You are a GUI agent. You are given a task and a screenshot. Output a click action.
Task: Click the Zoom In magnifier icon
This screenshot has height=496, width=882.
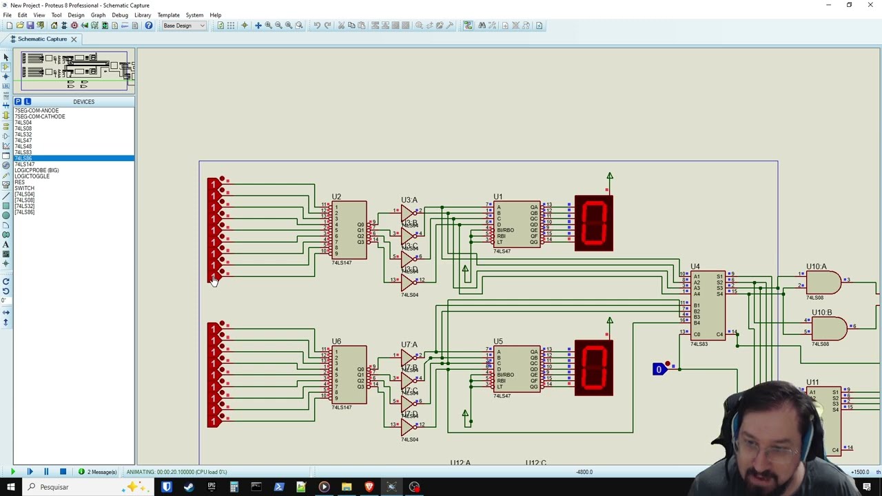[268, 25]
